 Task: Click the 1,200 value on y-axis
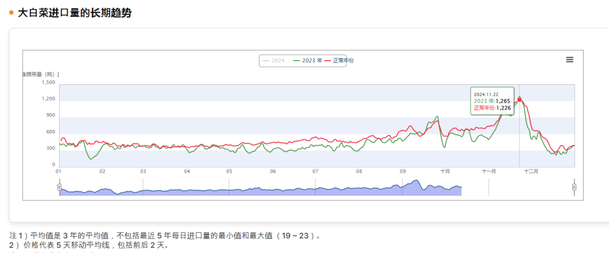(x=48, y=99)
